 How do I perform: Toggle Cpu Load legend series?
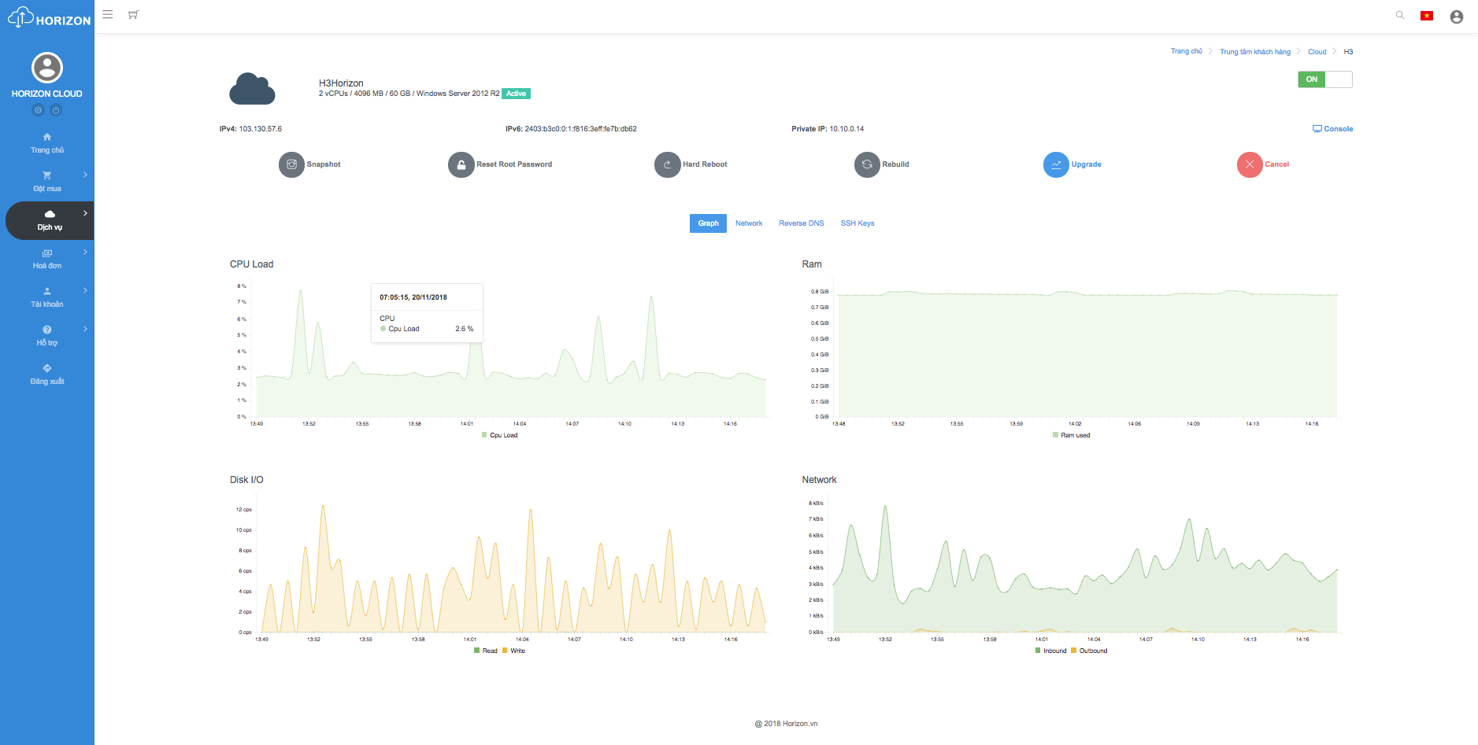(500, 435)
